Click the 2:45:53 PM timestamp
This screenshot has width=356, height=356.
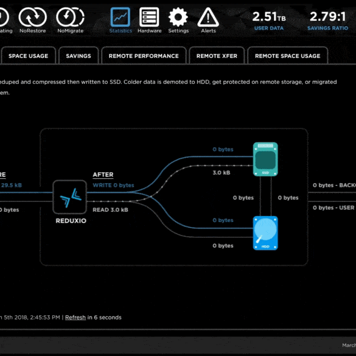45,318
